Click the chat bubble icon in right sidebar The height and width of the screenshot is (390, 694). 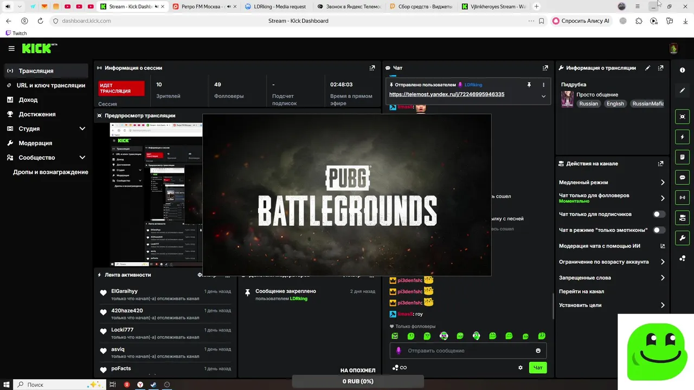pos(682,177)
